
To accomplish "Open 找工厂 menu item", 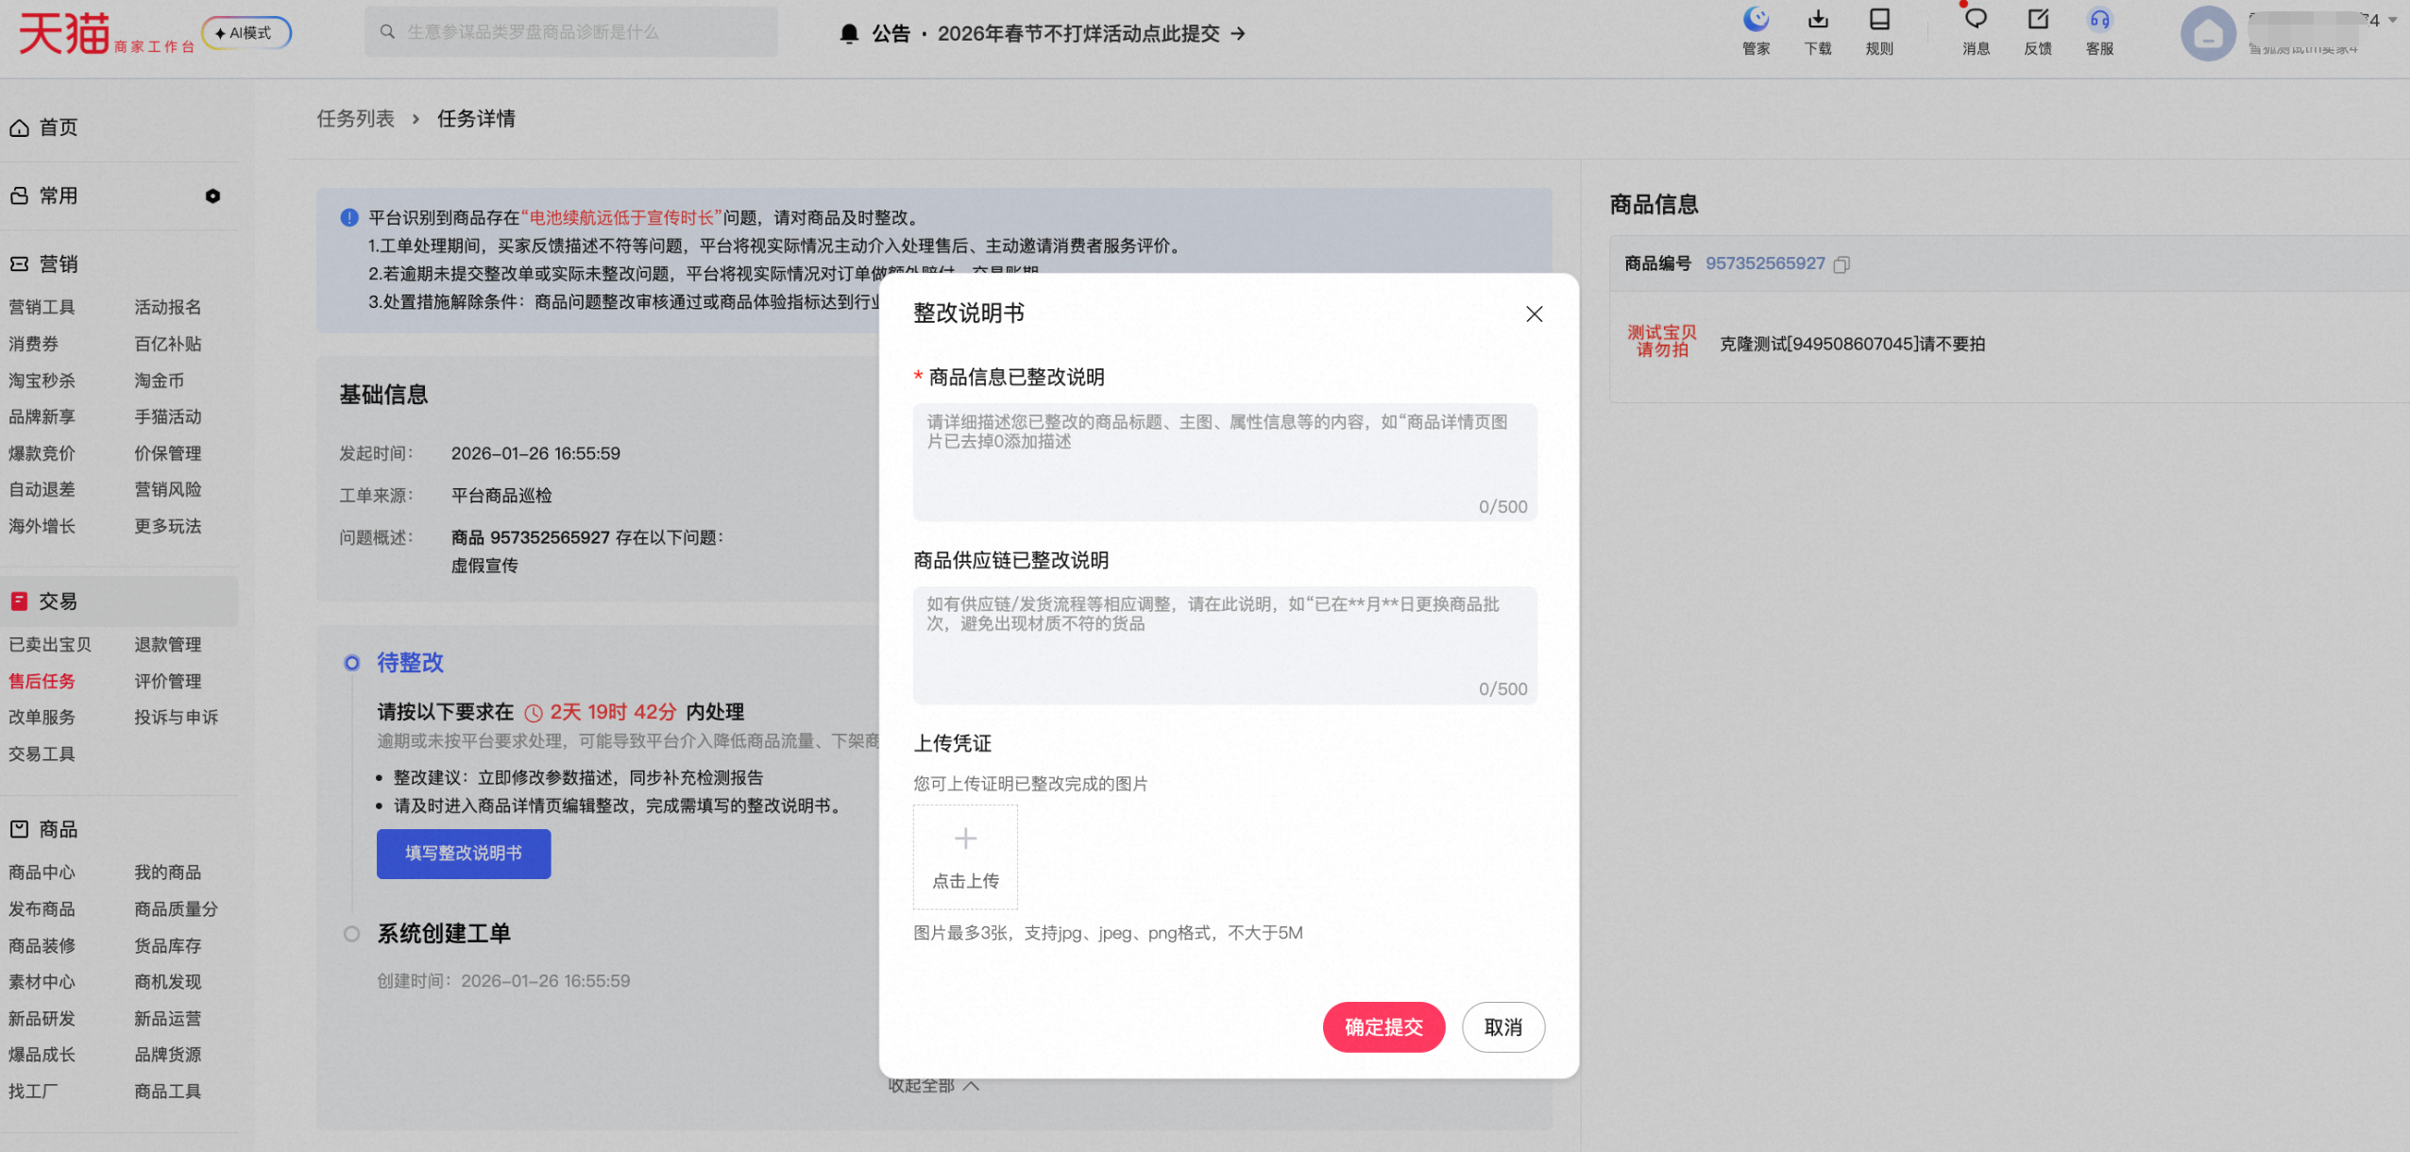I will [x=33, y=1092].
